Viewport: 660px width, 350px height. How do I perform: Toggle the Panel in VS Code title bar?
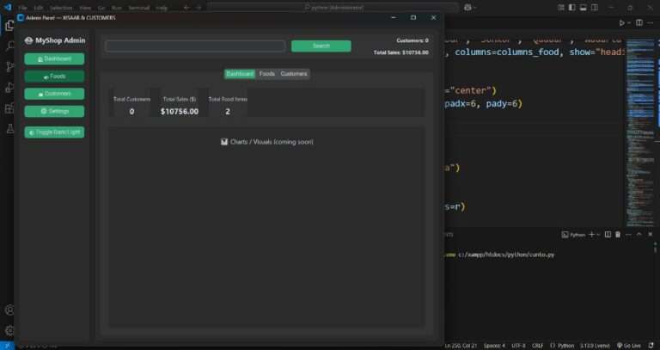584,7
